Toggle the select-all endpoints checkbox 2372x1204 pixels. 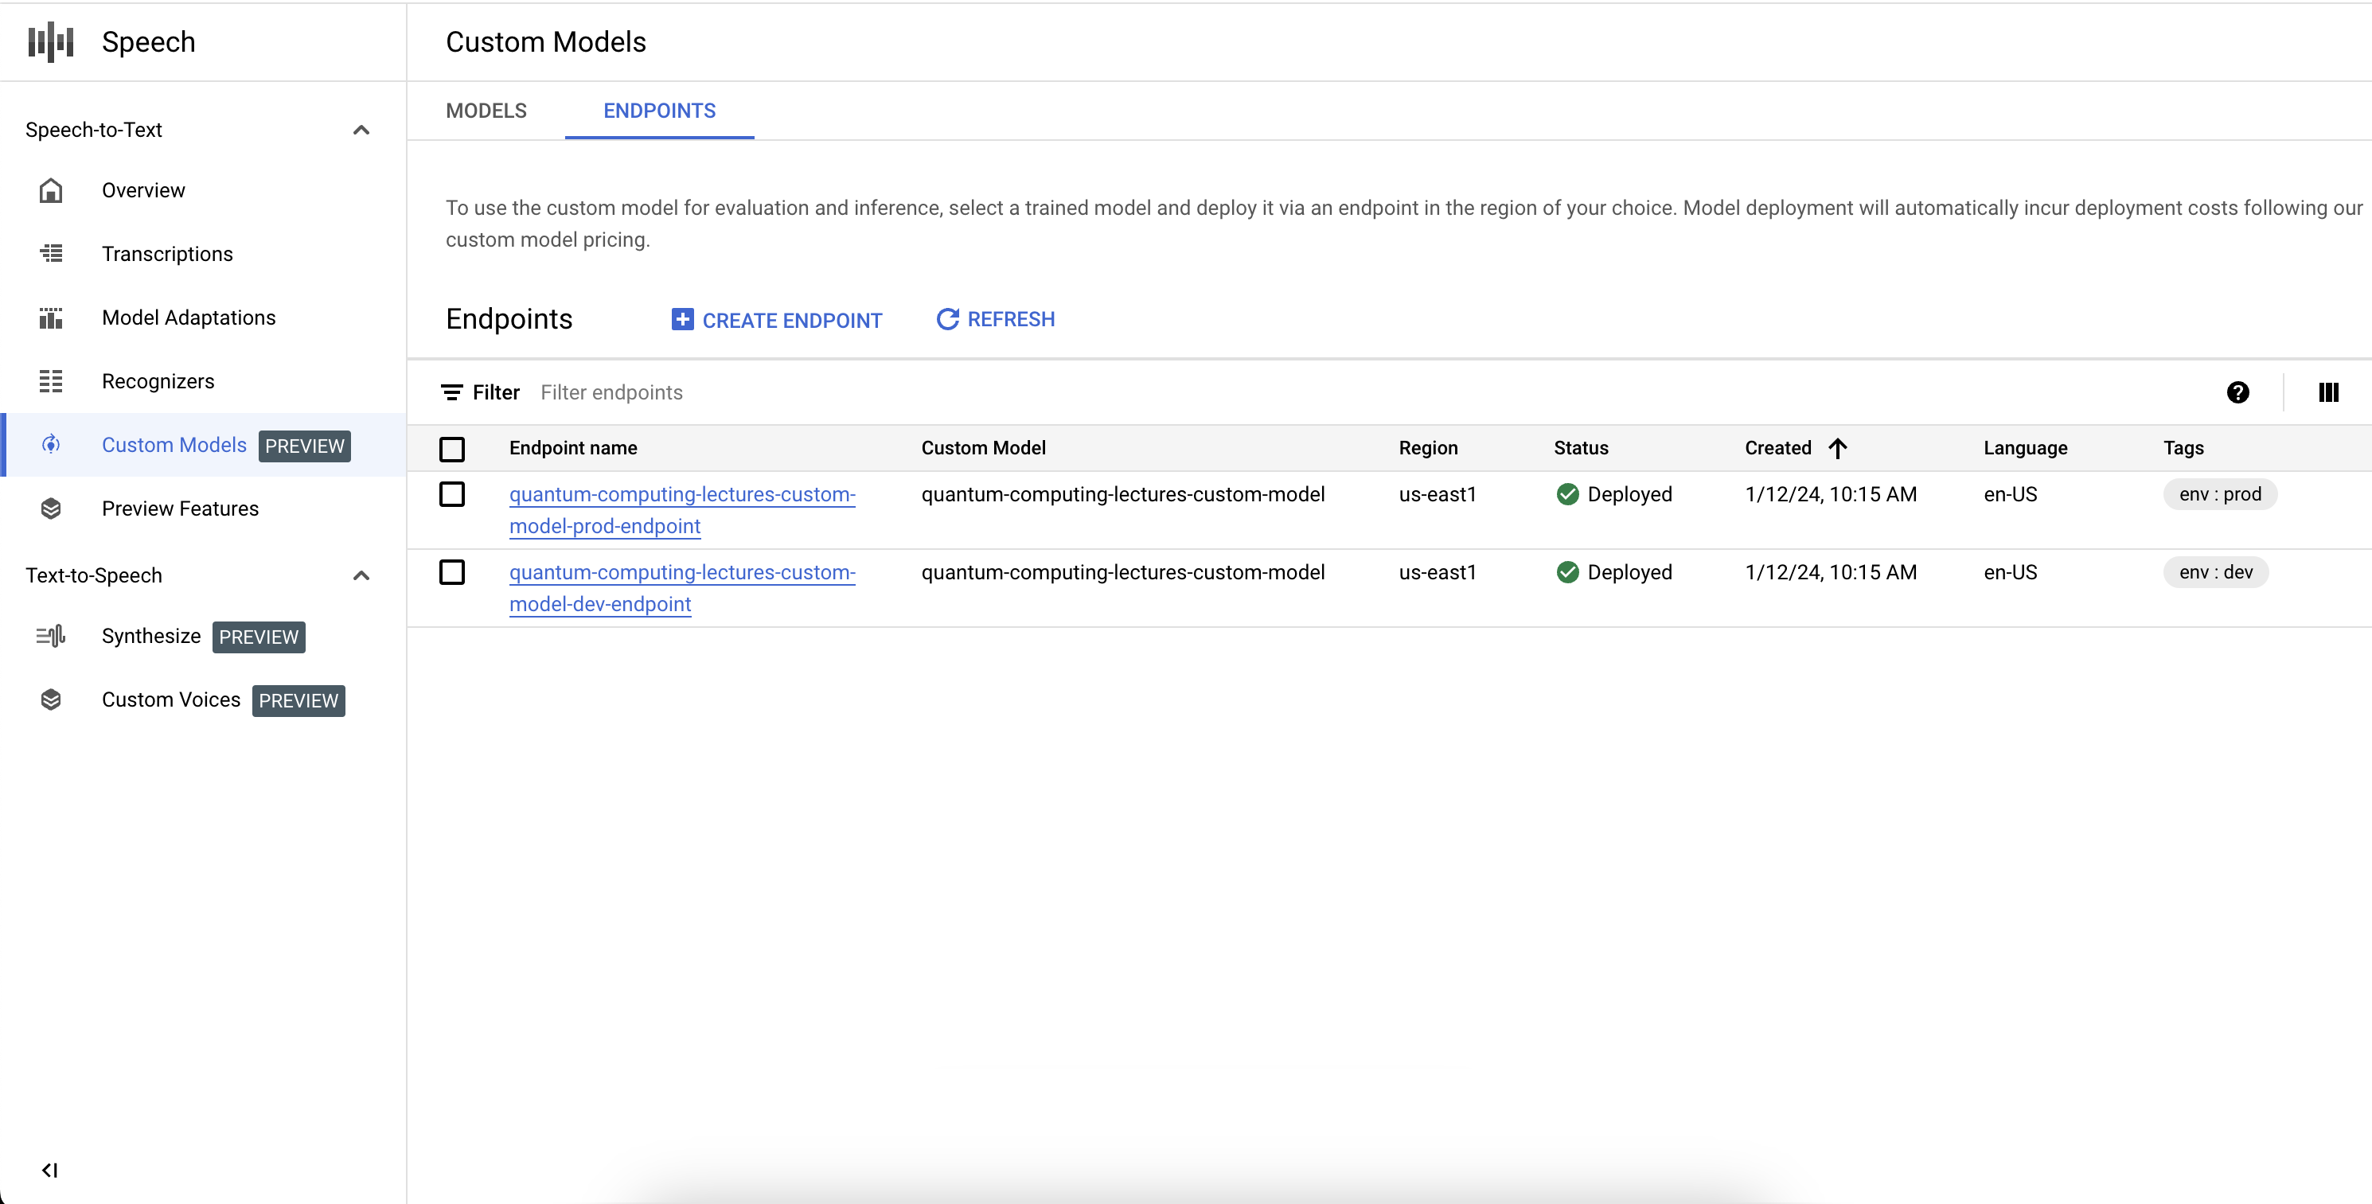[x=453, y=449]
